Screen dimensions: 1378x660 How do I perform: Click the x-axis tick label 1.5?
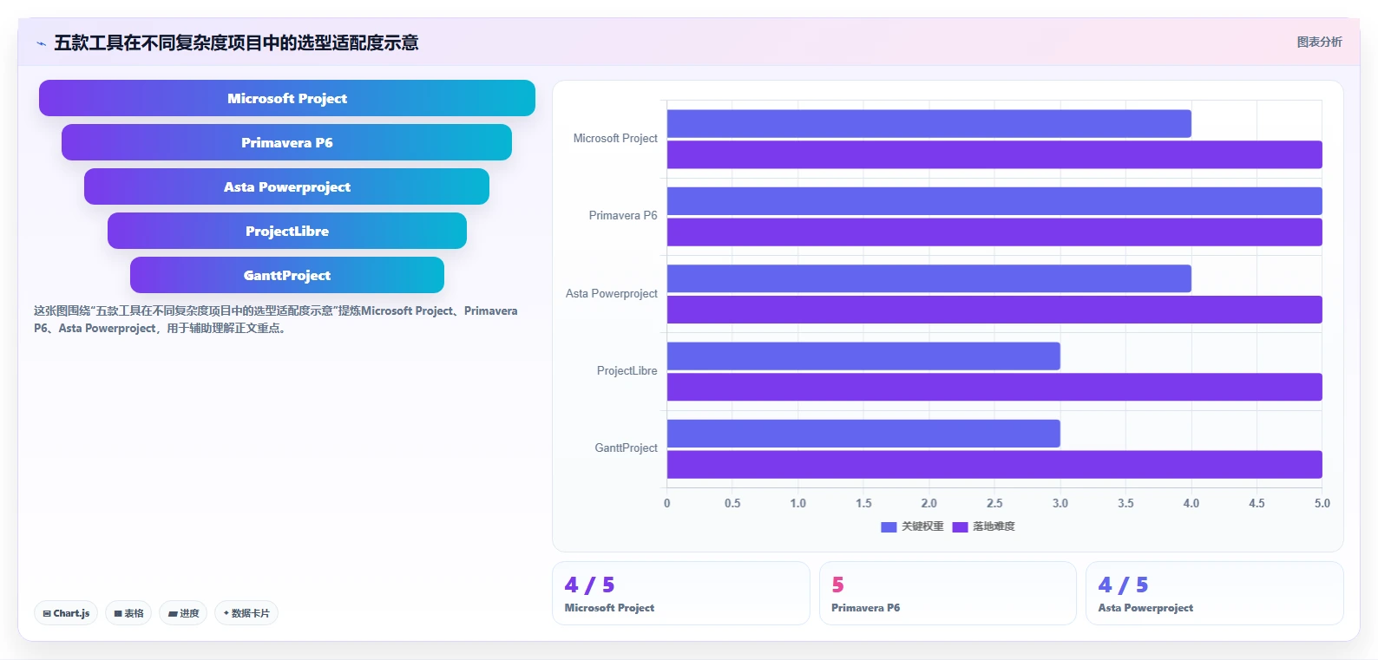pyautogui.click(x=863, y=503)
